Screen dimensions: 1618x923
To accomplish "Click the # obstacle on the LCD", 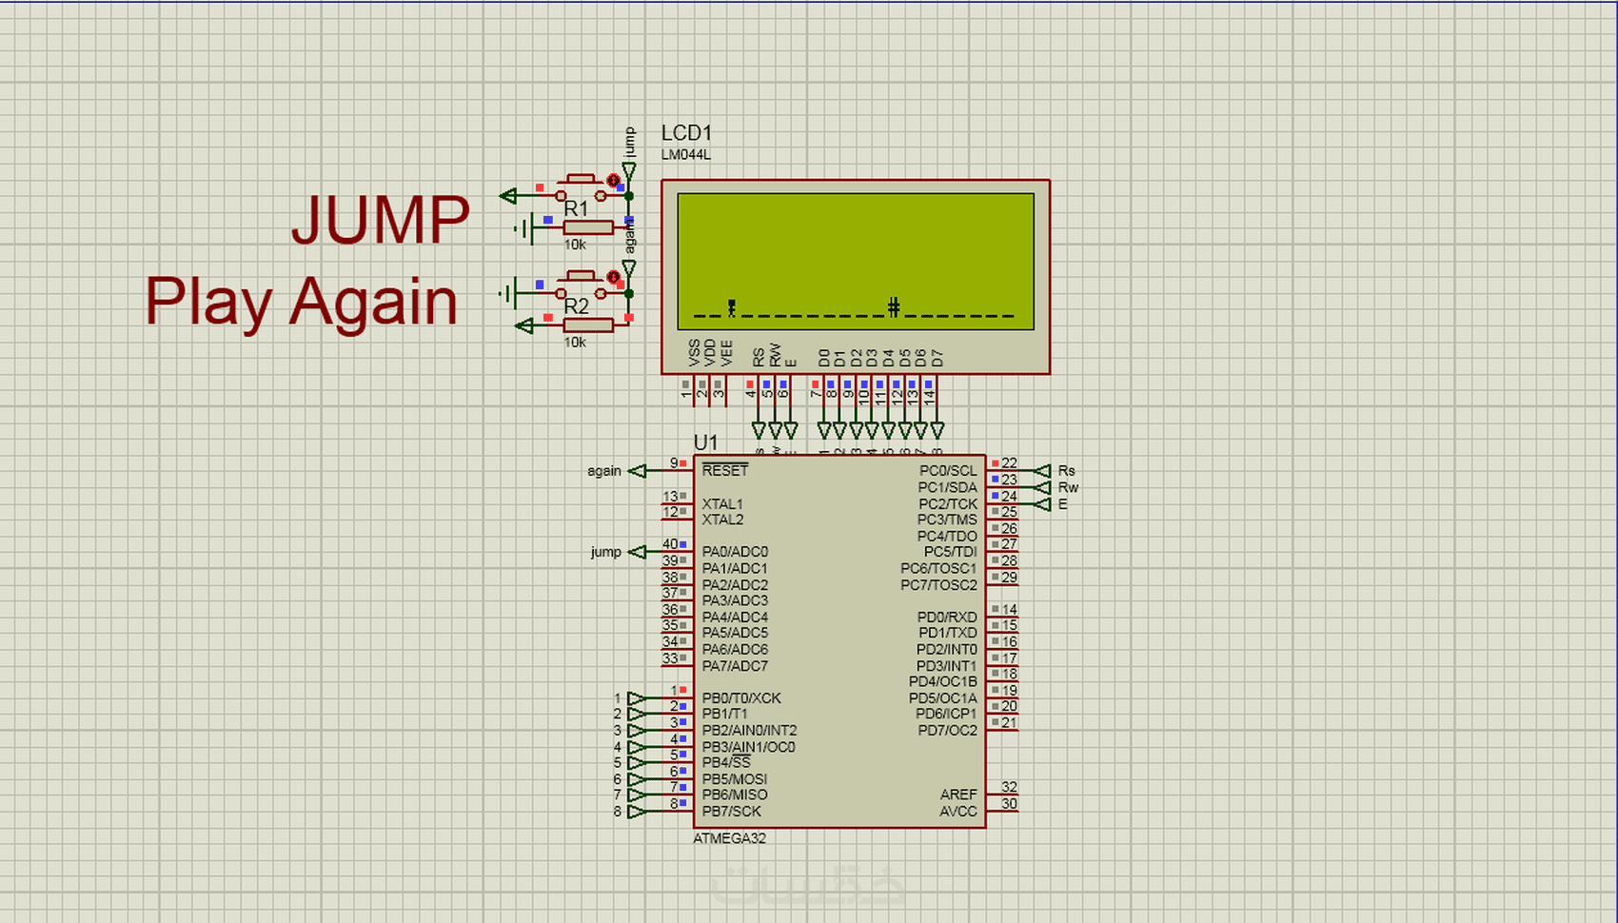I will click(x=893, y=306).
